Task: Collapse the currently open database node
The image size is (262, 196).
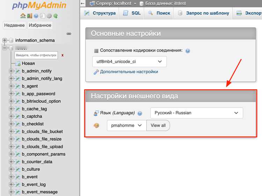Action: 5,48
